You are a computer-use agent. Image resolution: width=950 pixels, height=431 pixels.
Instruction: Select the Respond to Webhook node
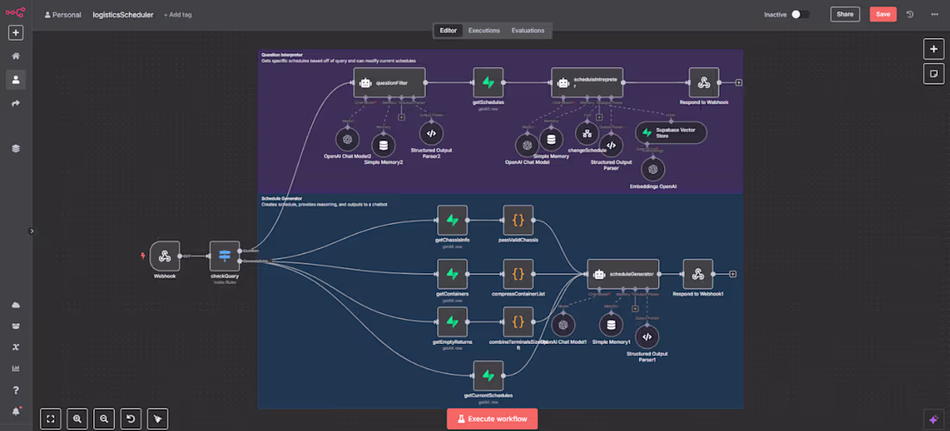pos(704,83)
